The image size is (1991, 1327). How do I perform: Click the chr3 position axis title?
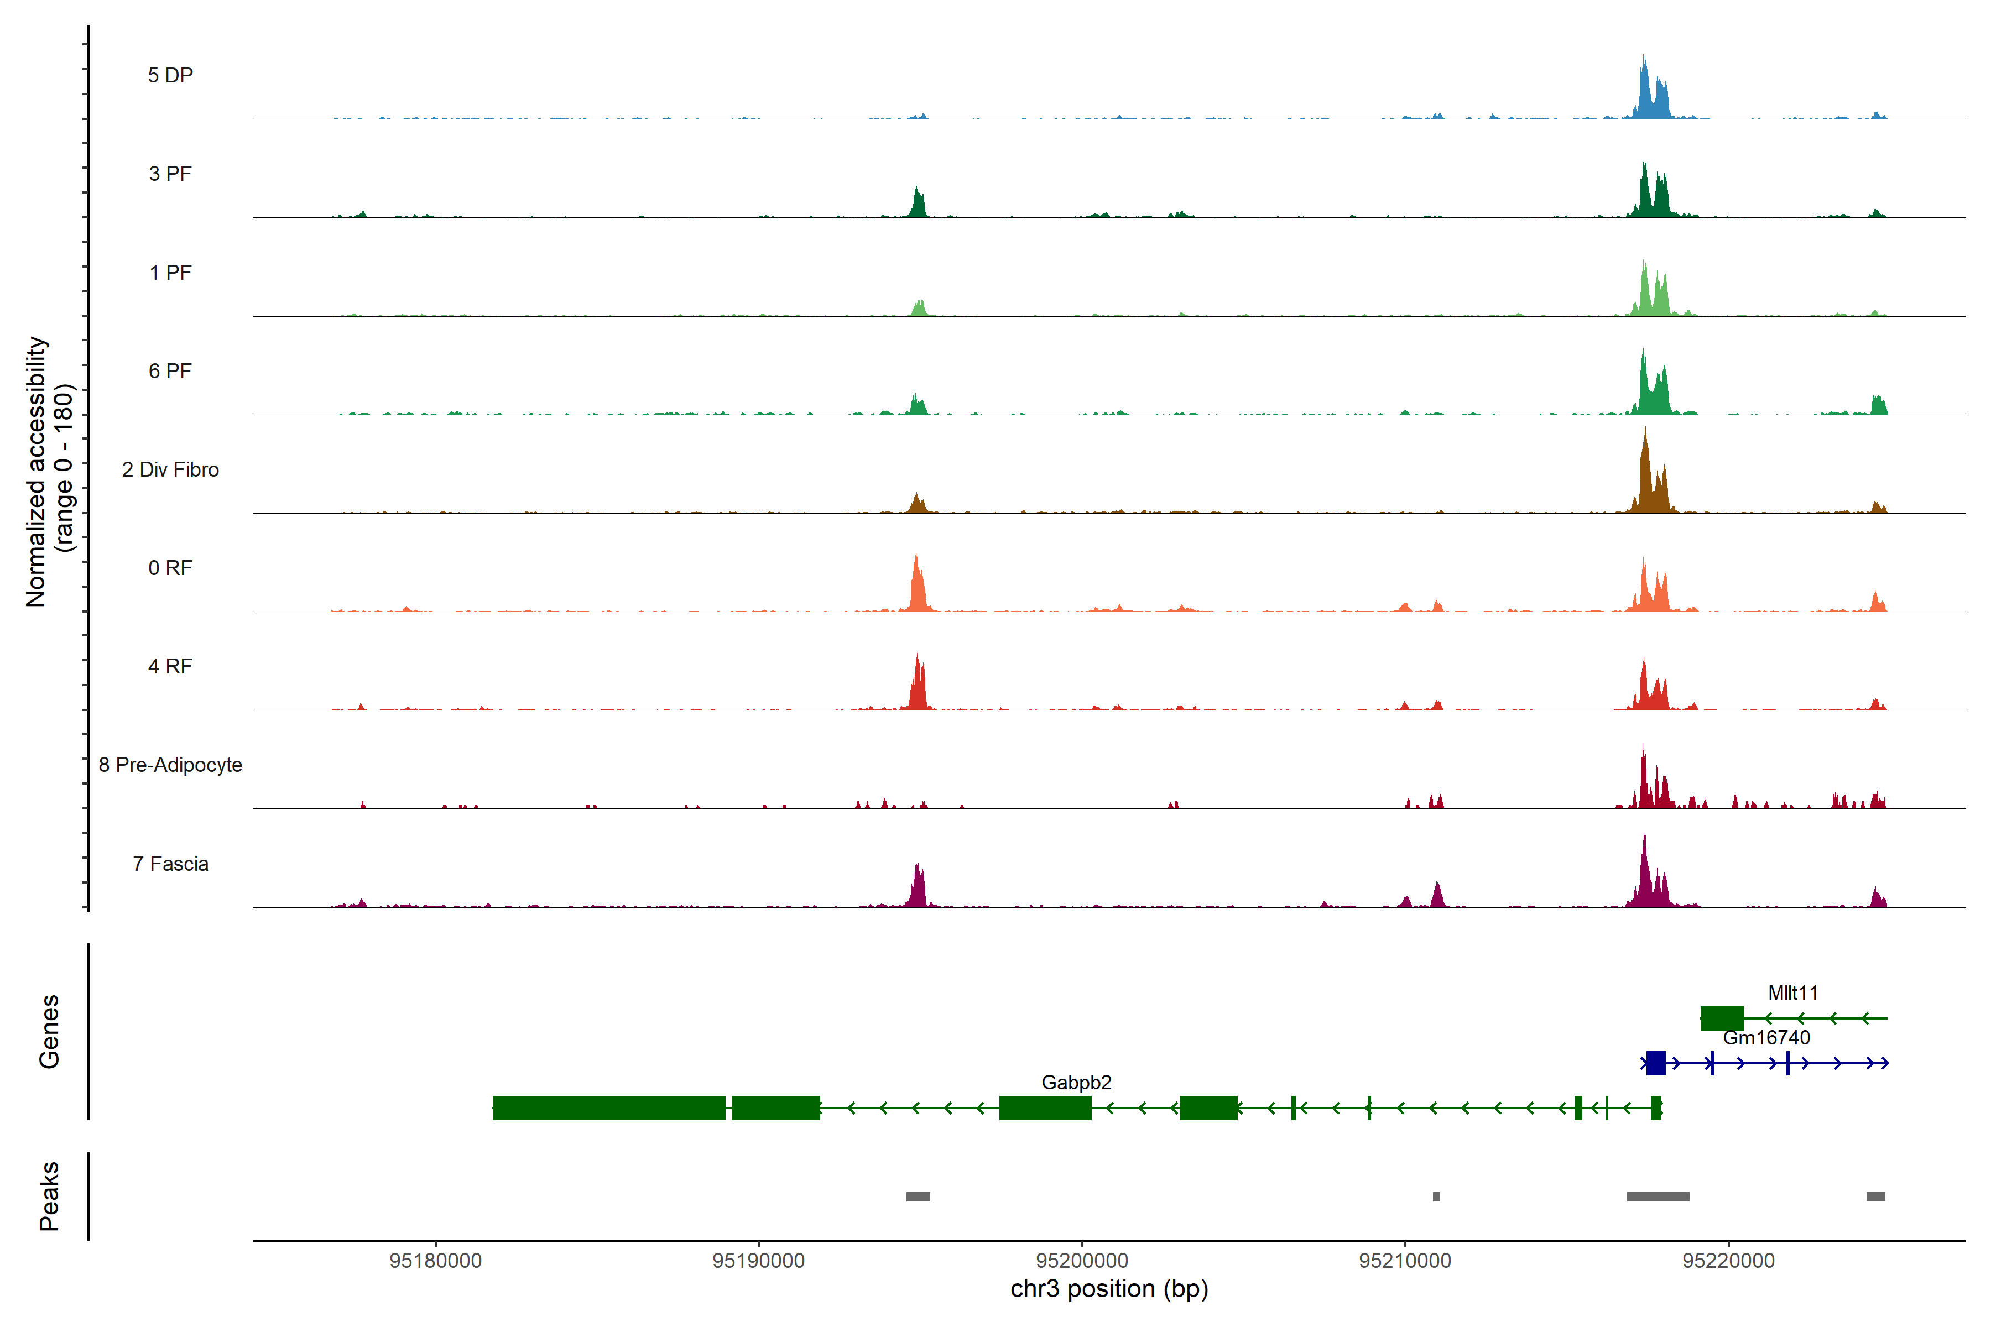pos(1109,1289)
